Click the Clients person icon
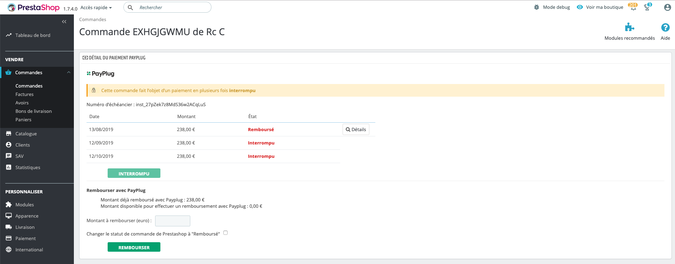 pyautogui.click(x=9, y=145)
